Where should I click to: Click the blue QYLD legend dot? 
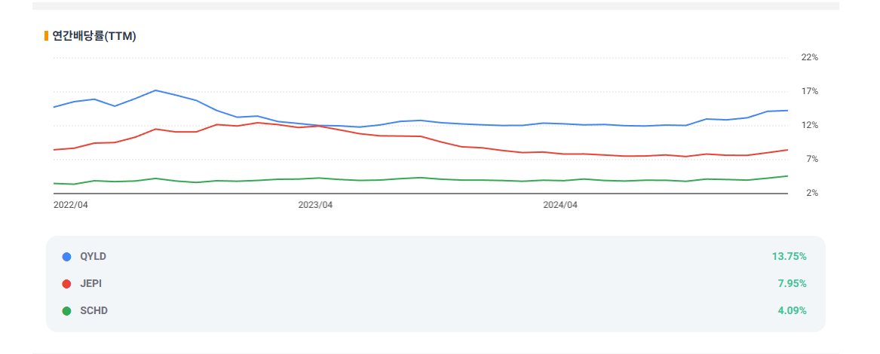tap(67, 257)
